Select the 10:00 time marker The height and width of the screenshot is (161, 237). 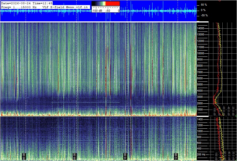pyautogui.click(x=125, y=156)
